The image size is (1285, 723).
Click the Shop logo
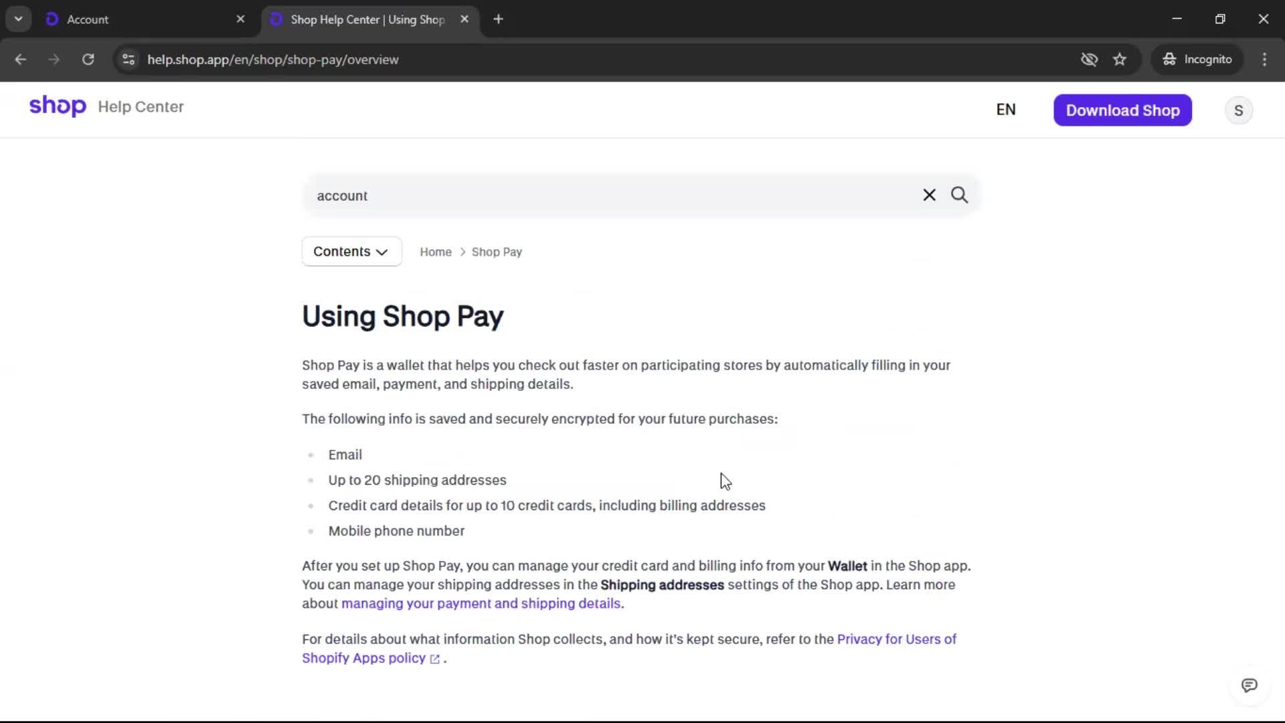click(x=58, y=106)
